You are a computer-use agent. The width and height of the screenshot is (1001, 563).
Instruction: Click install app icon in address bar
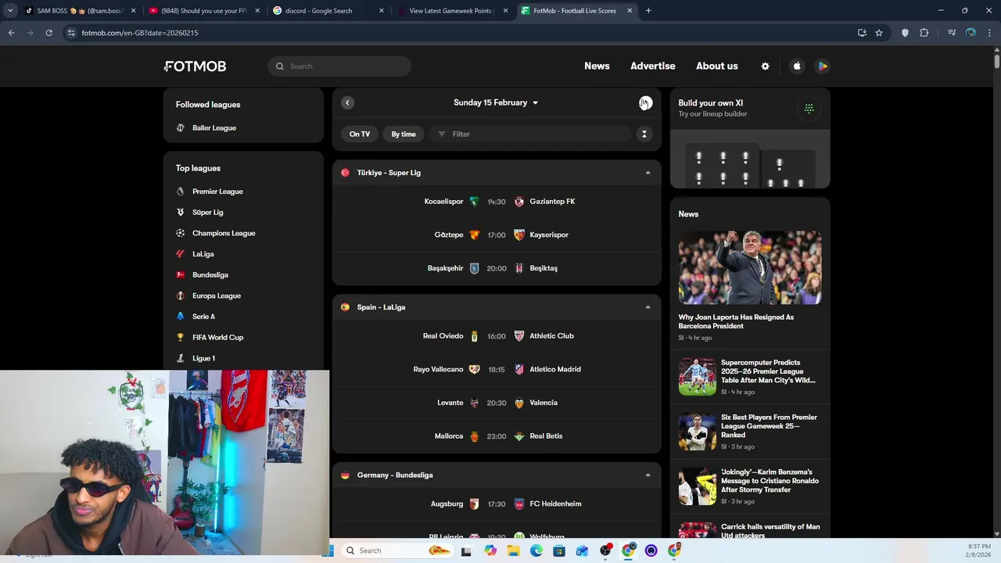click(862, 33)
